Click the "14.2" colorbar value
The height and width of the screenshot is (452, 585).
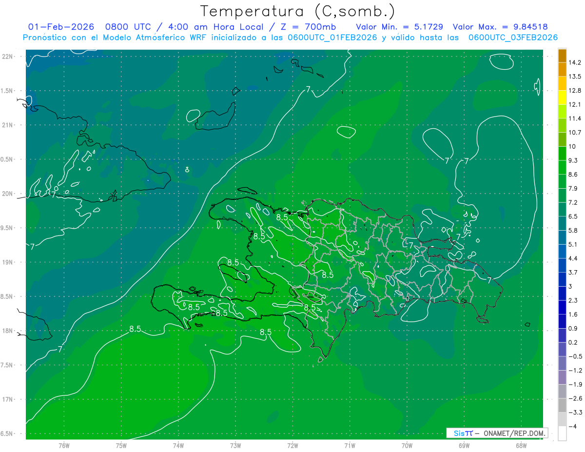coord(575,62)
